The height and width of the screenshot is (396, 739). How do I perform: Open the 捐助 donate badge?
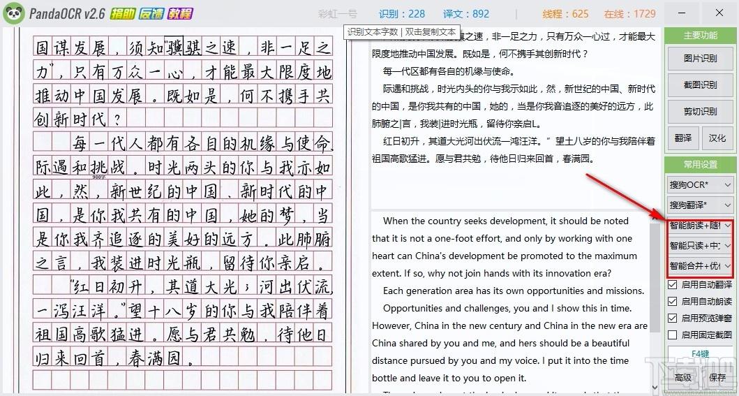pyautogui.click(x=123, y=14)
